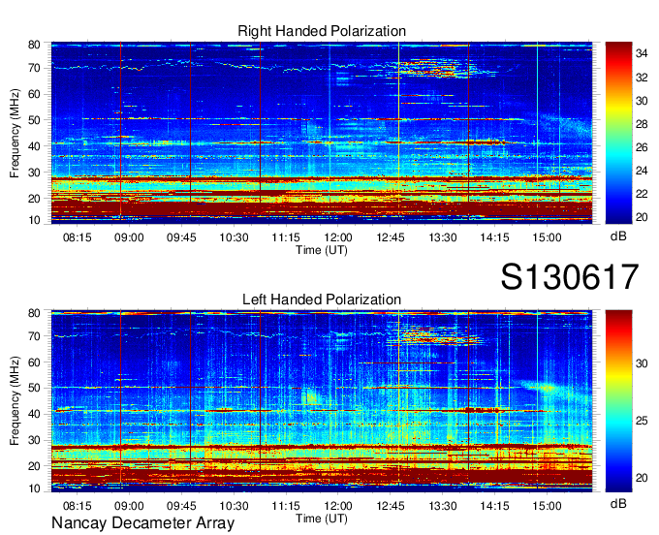The height and width of the screenshot is (535, 659).
Task: Click the 09:45 tick label on the upper plot
Action: (x=181, y=237)
